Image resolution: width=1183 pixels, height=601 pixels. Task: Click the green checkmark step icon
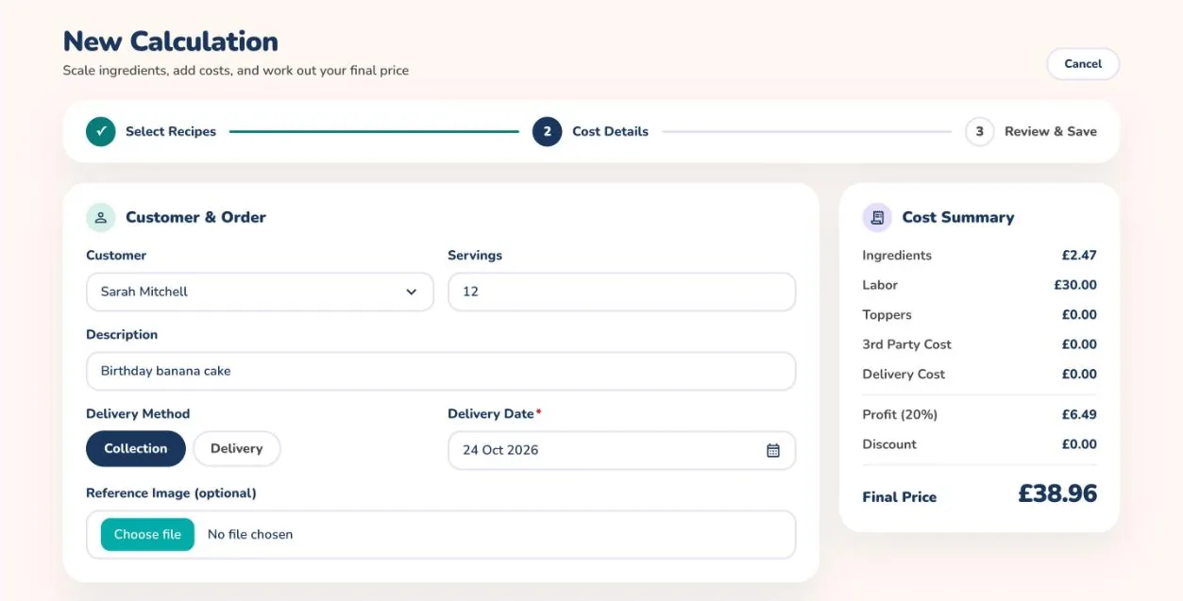coord(101,131)
